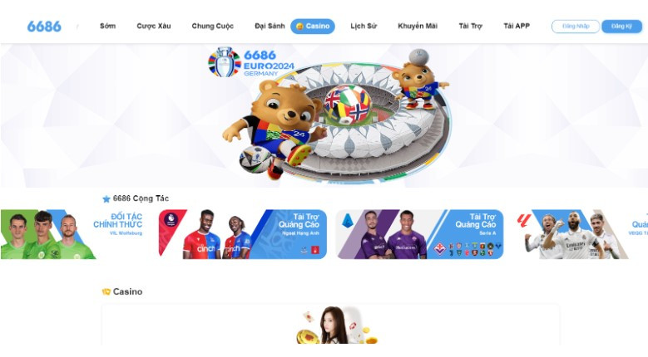Click the cards icon next to Casino heading
Image resolution: width=648 pixels, height=357 pixels.
coord(106,292)
